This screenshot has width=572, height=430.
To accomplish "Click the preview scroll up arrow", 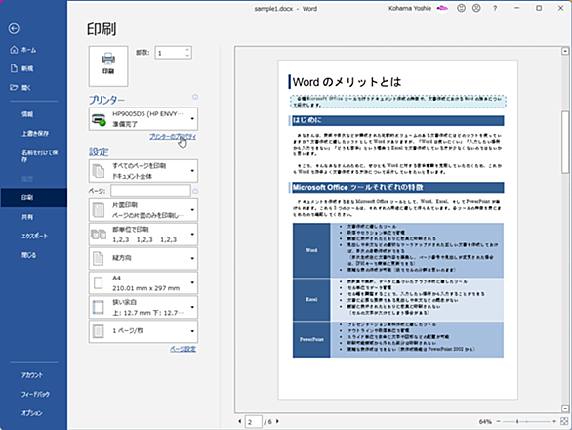I will [565, 51].
